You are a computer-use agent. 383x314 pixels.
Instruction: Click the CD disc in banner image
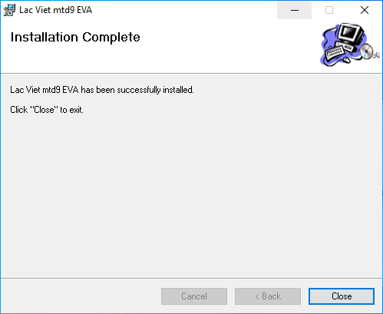coord(366,51)
